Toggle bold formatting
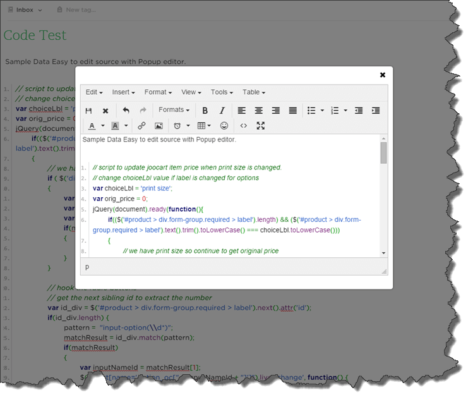 click(x=205, y=111)
